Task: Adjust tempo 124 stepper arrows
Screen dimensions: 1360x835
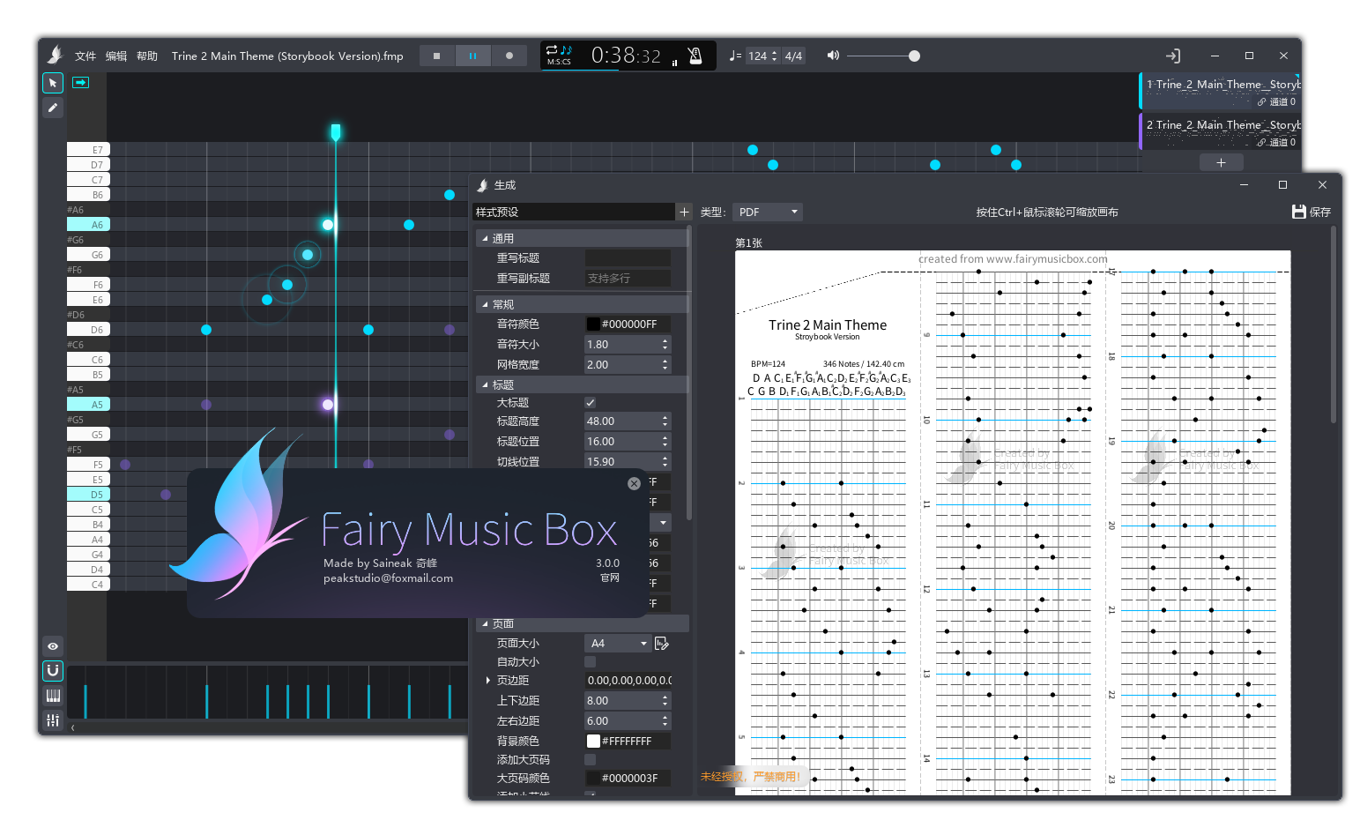Action: pos(775,56)
